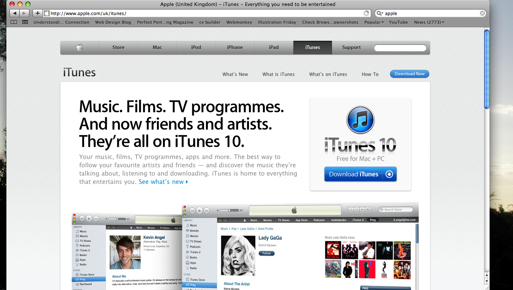Open the bookmarks book icon
The image size is (513, 290).
click(14, 22)
